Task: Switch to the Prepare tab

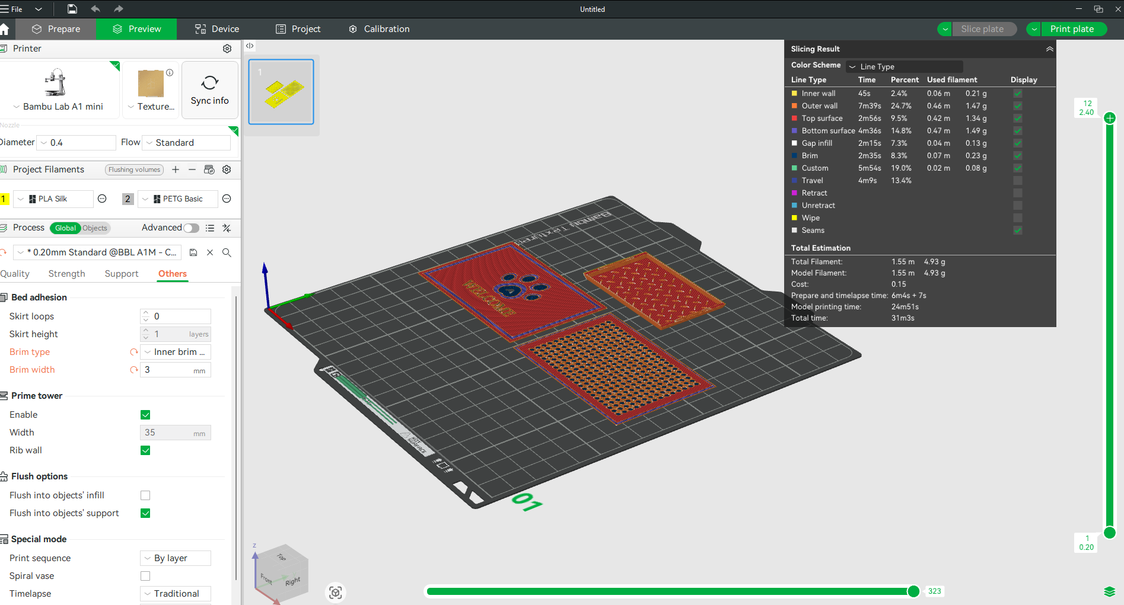Action: (x=56, y=29)
